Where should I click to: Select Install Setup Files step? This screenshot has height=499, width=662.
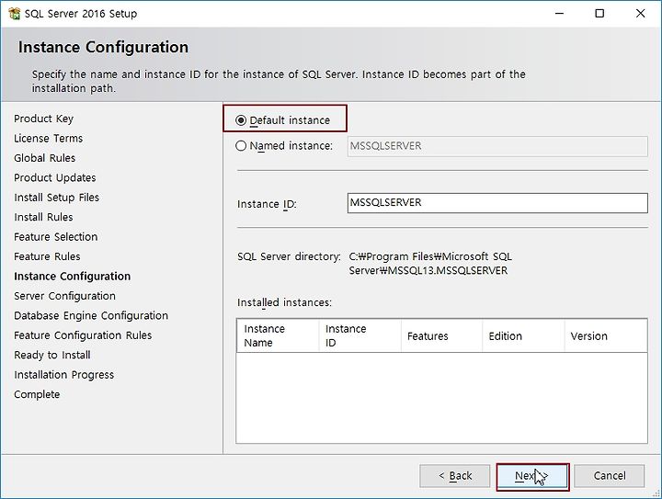pos(56,198)
